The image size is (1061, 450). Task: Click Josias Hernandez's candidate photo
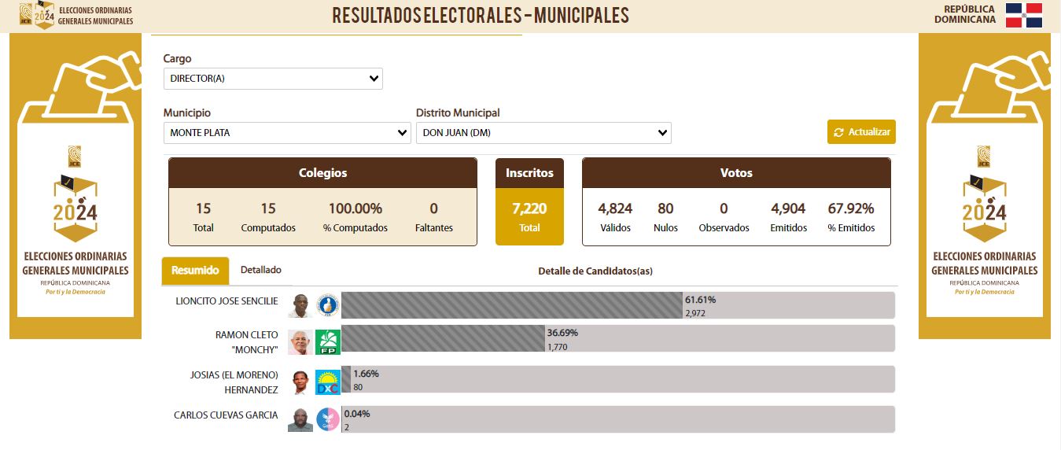click(x=300, y=382)
